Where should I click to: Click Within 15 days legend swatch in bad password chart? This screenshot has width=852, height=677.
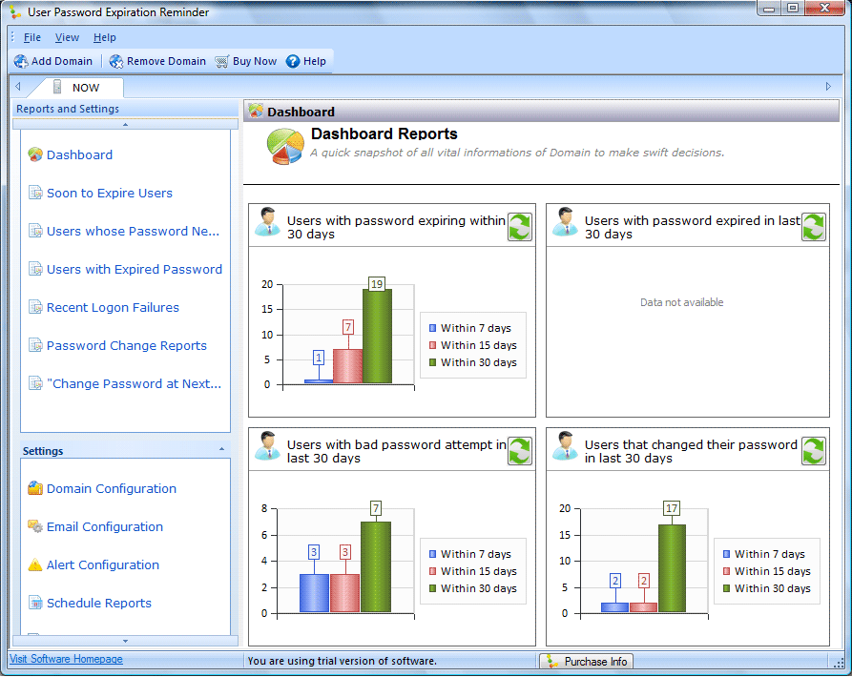432,571
